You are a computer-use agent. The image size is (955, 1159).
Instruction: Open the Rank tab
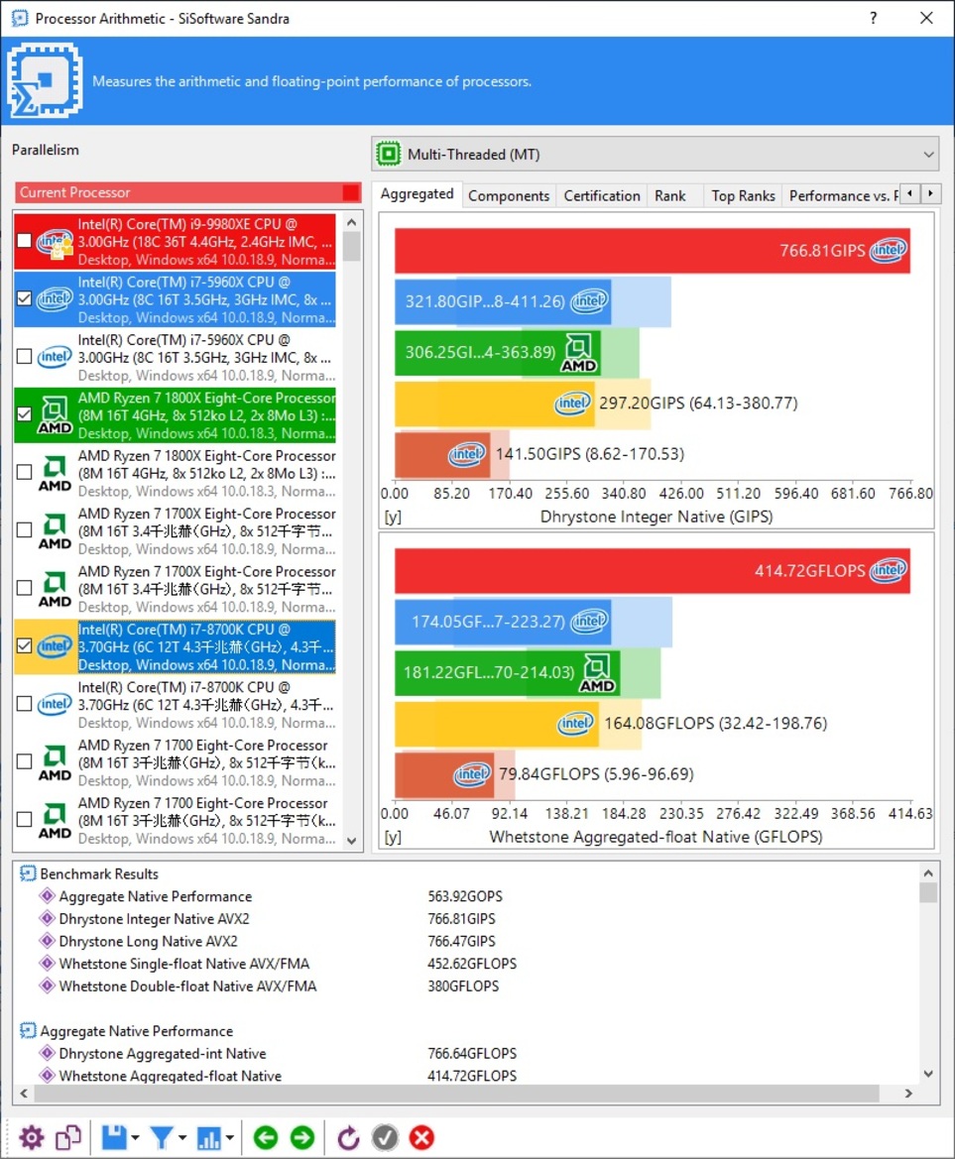(x=669, y=196)
